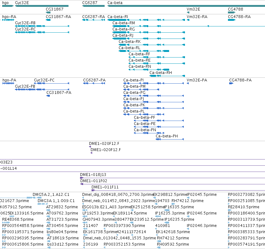Select the CG31867 gene feature

tap(48, 12)
